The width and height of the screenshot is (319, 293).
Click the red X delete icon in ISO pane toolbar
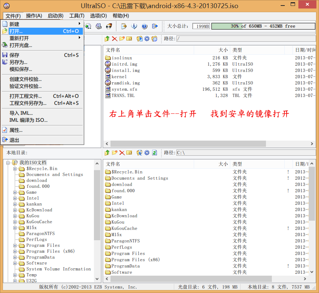tap(115, 38)
